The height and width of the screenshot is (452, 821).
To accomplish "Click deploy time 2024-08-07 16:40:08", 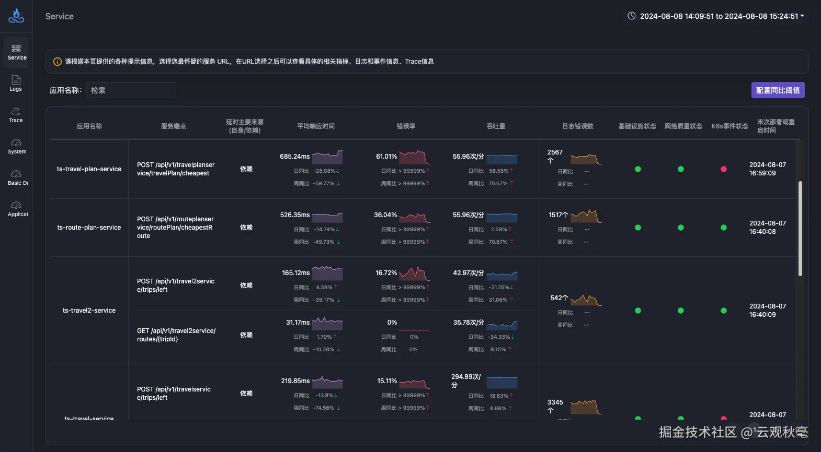I will (768, 228).
